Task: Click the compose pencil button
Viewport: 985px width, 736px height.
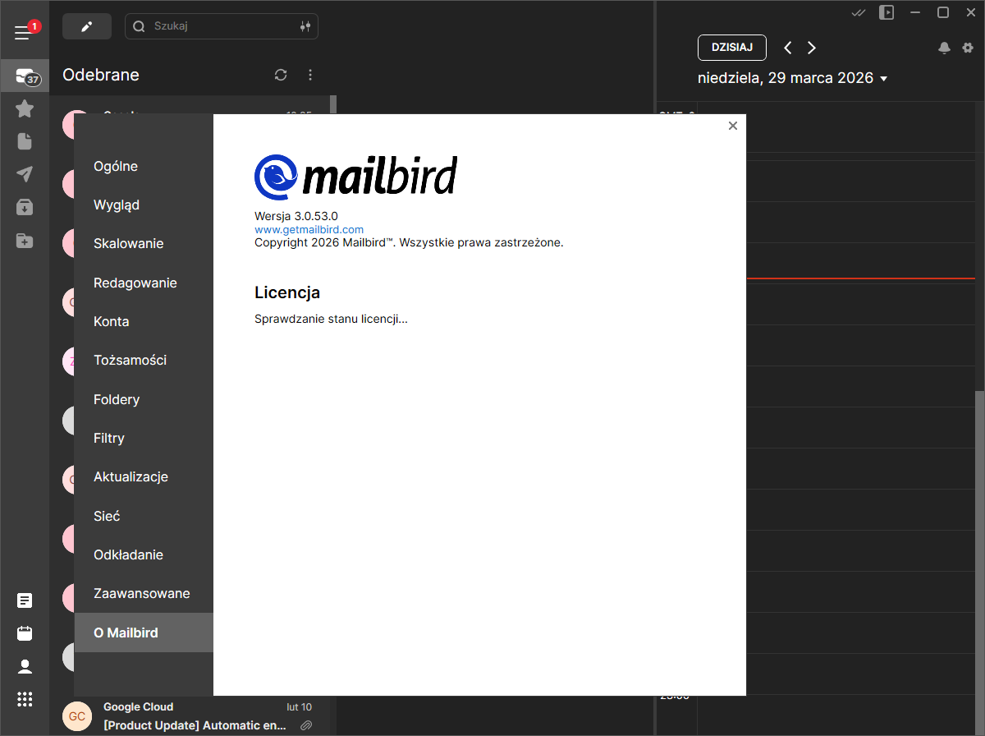Action: [86, 26]
